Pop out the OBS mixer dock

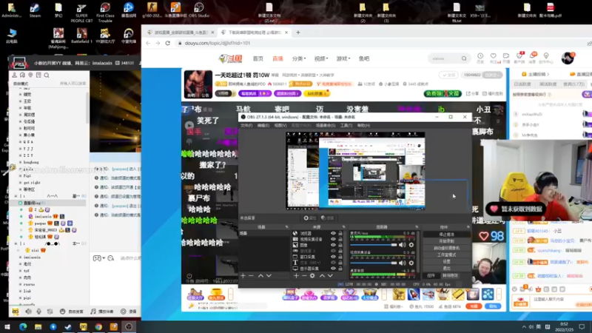tap(417, 227)
